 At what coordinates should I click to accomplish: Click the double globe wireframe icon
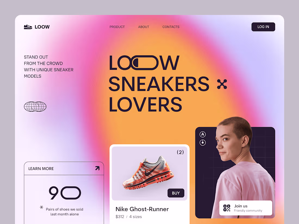(x=35, y=106)
